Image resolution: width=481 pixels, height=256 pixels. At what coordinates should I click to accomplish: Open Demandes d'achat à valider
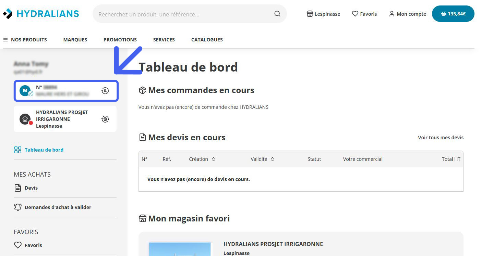53,207
